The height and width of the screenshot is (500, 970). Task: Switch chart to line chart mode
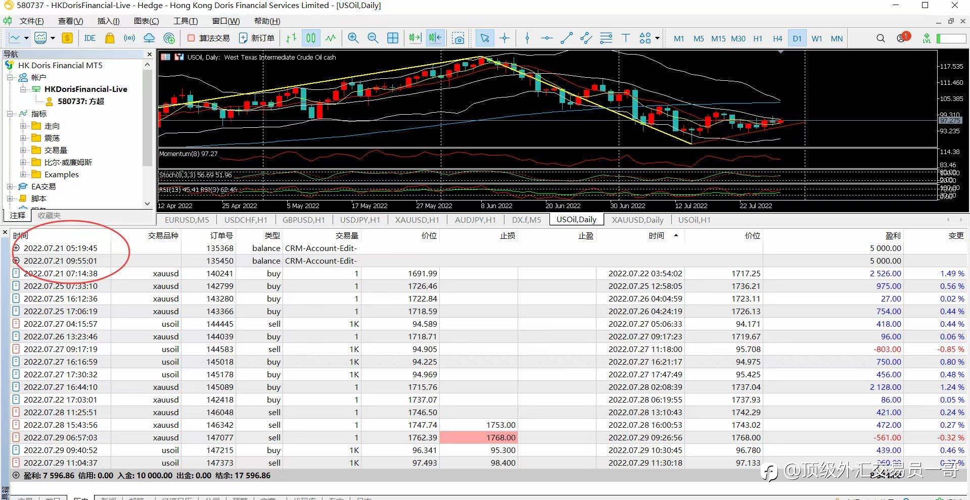coord(331,38)
